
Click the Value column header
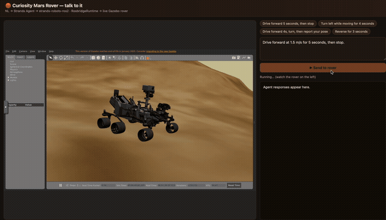(28, 105)
